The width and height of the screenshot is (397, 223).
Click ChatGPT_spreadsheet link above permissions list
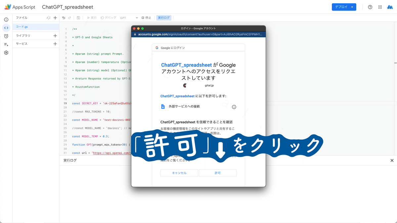[x=177, y=96]
